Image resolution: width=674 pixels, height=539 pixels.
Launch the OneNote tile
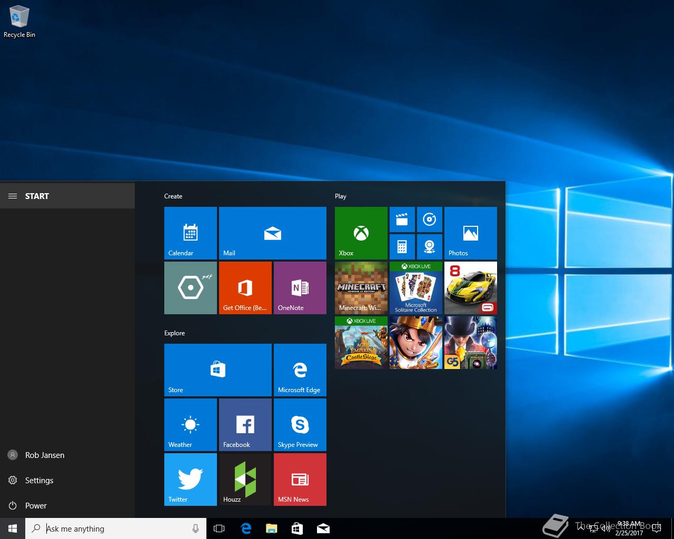(x=300, y=288)
